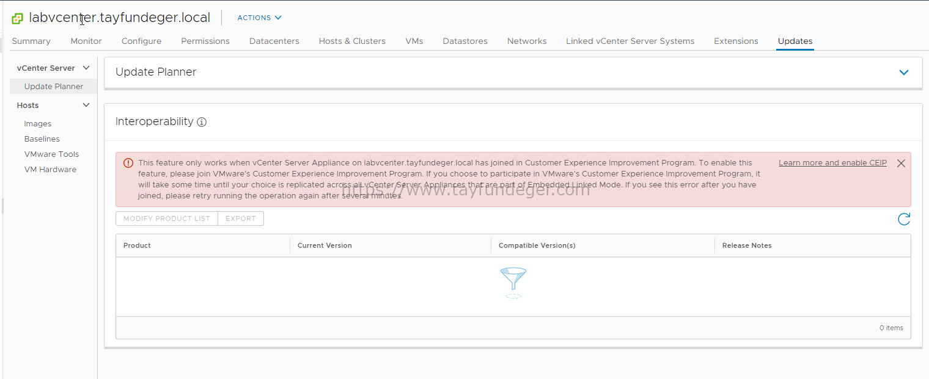Open the Extensions tab

click(736, 41)
